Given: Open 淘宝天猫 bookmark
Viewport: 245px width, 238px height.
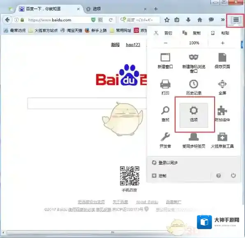Looking at the screenshot, I should tap(72, 30).
